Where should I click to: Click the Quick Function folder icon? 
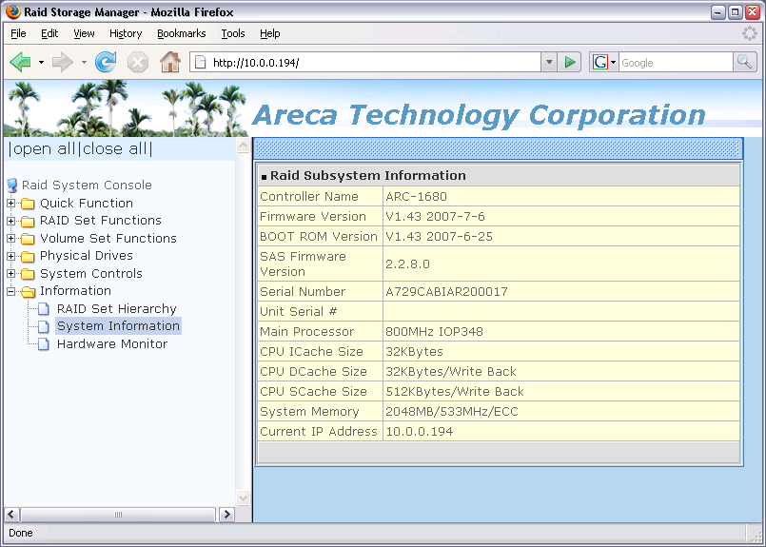click(28, 204)
